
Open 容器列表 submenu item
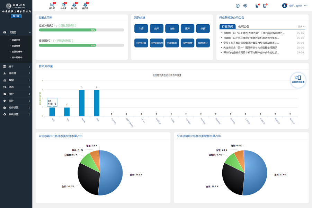pyautogui.click(x=16, y=40)
